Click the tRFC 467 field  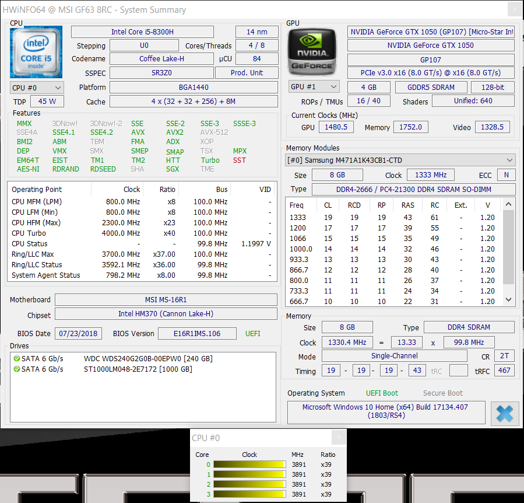(504, 371)
